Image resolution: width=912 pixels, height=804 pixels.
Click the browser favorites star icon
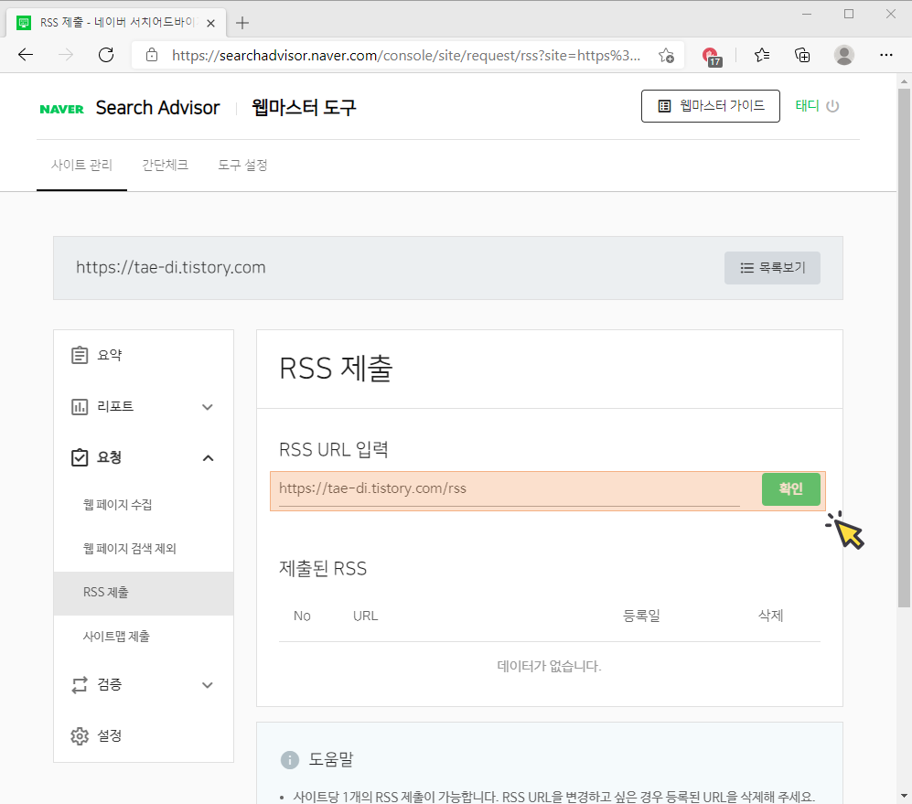762,55
